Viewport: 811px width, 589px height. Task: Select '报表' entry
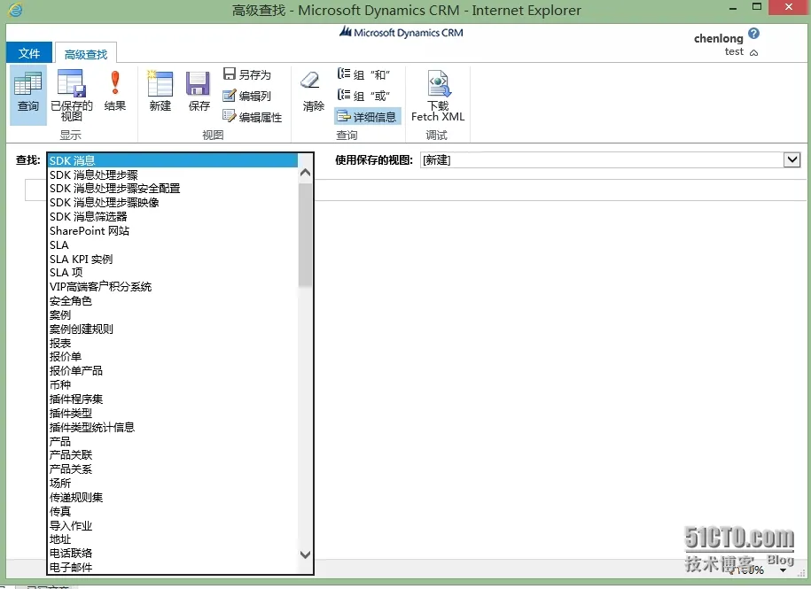point(173,343)
